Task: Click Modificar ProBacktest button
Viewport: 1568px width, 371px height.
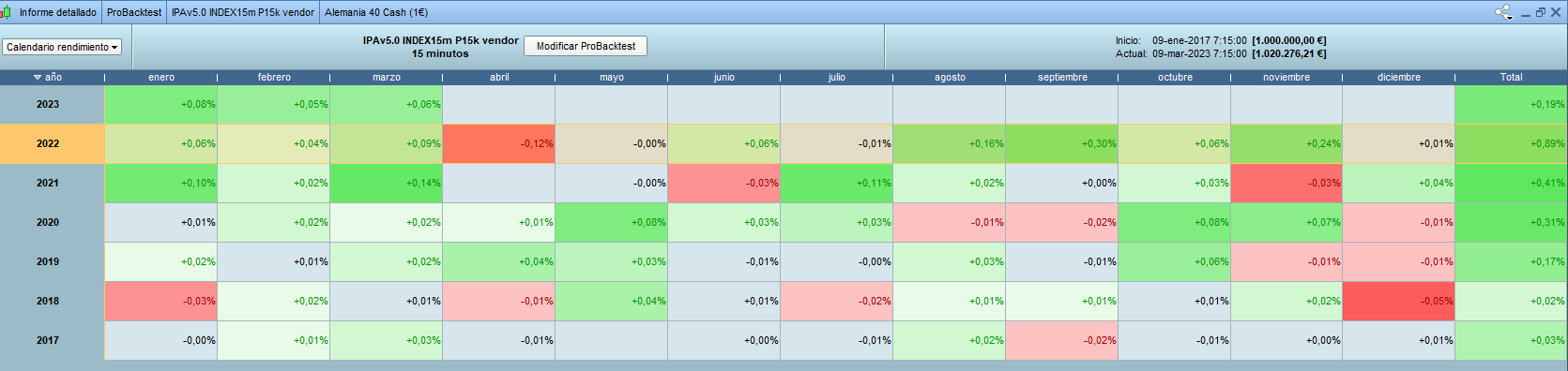Action: pos(586,46)
